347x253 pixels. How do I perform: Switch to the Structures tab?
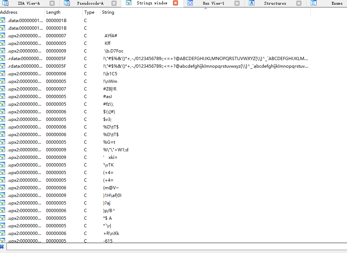tap(275, 3)
